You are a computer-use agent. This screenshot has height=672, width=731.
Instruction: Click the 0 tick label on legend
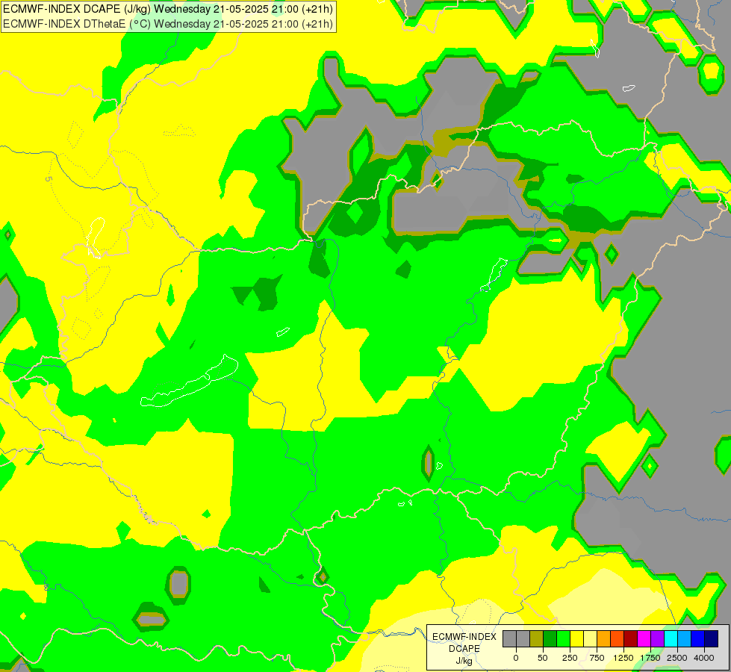(516, 658)
